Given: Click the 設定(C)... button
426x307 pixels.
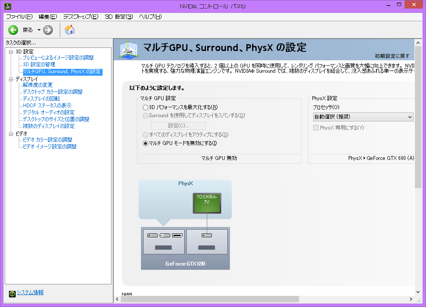Looking at the screenshot, I should 178,126.
